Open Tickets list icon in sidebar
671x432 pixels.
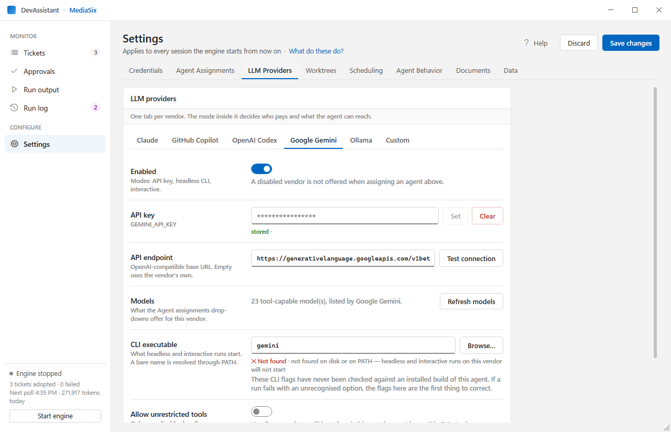14,53
